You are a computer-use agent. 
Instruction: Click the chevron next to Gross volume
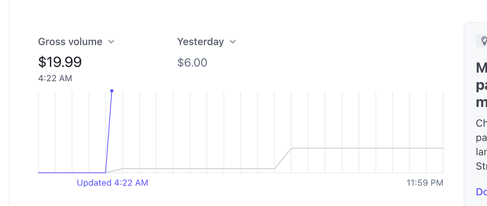(x=111, y=42)
